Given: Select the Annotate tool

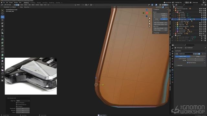Looking at the screenshot, I should point(2,30).
